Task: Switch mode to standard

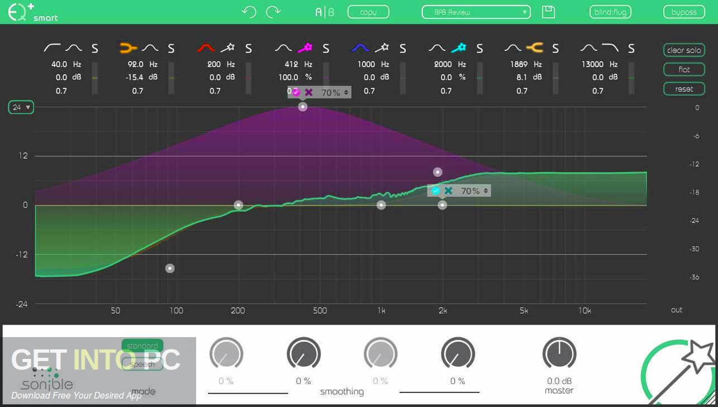Action: (x=142, y=346)
